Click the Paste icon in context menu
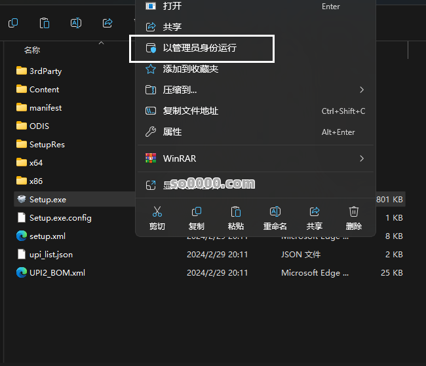 click(x=235, y=211)
